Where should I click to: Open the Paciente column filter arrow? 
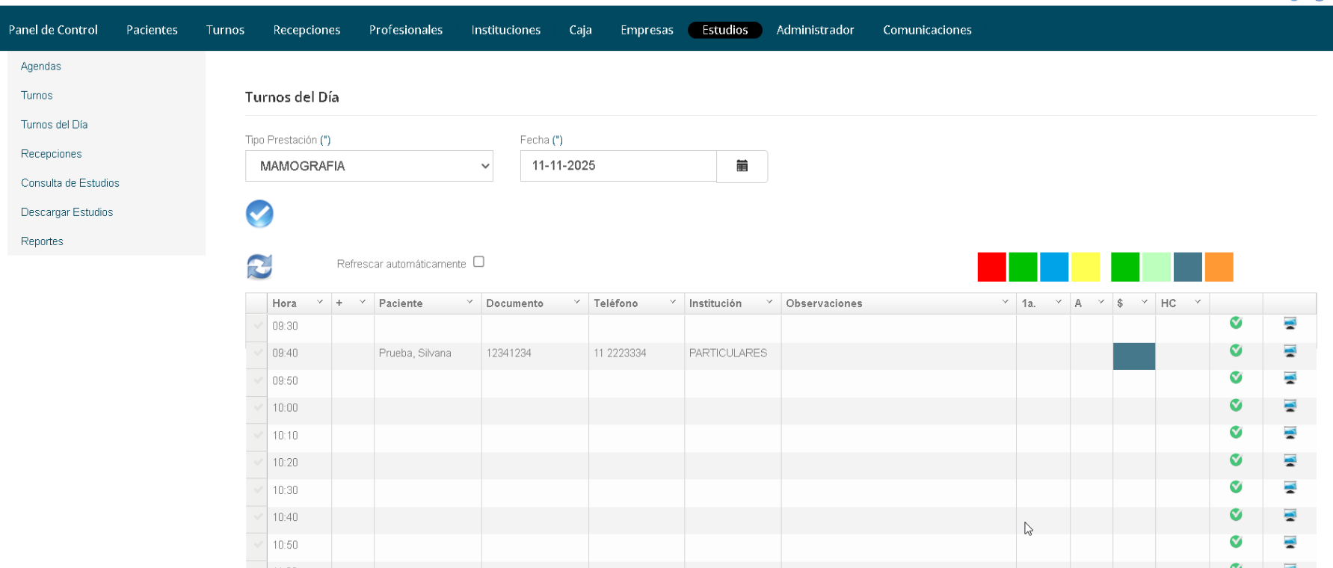tap(470, 302)
